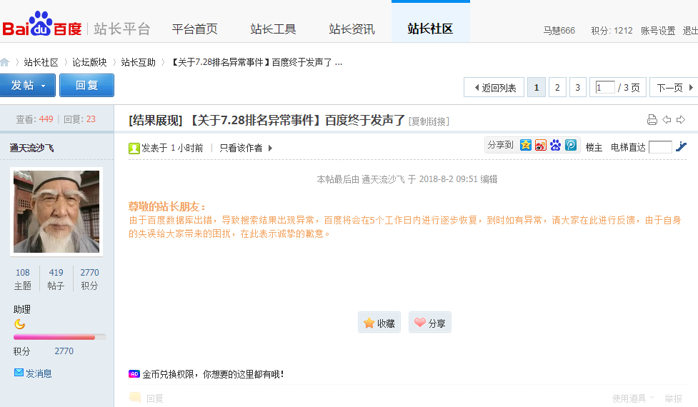Image resolution: width=698 pixels, height=407 pixels.
Task: Open 站长互助 breadcrumb link
Action: tap(139, 62)
